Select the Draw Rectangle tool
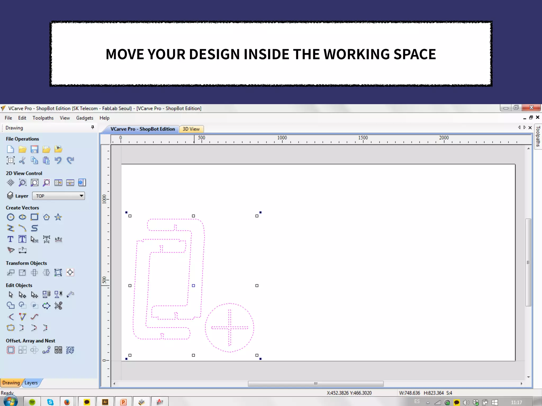This screenshot has height=406, width=542. click(x=34, y=217)
